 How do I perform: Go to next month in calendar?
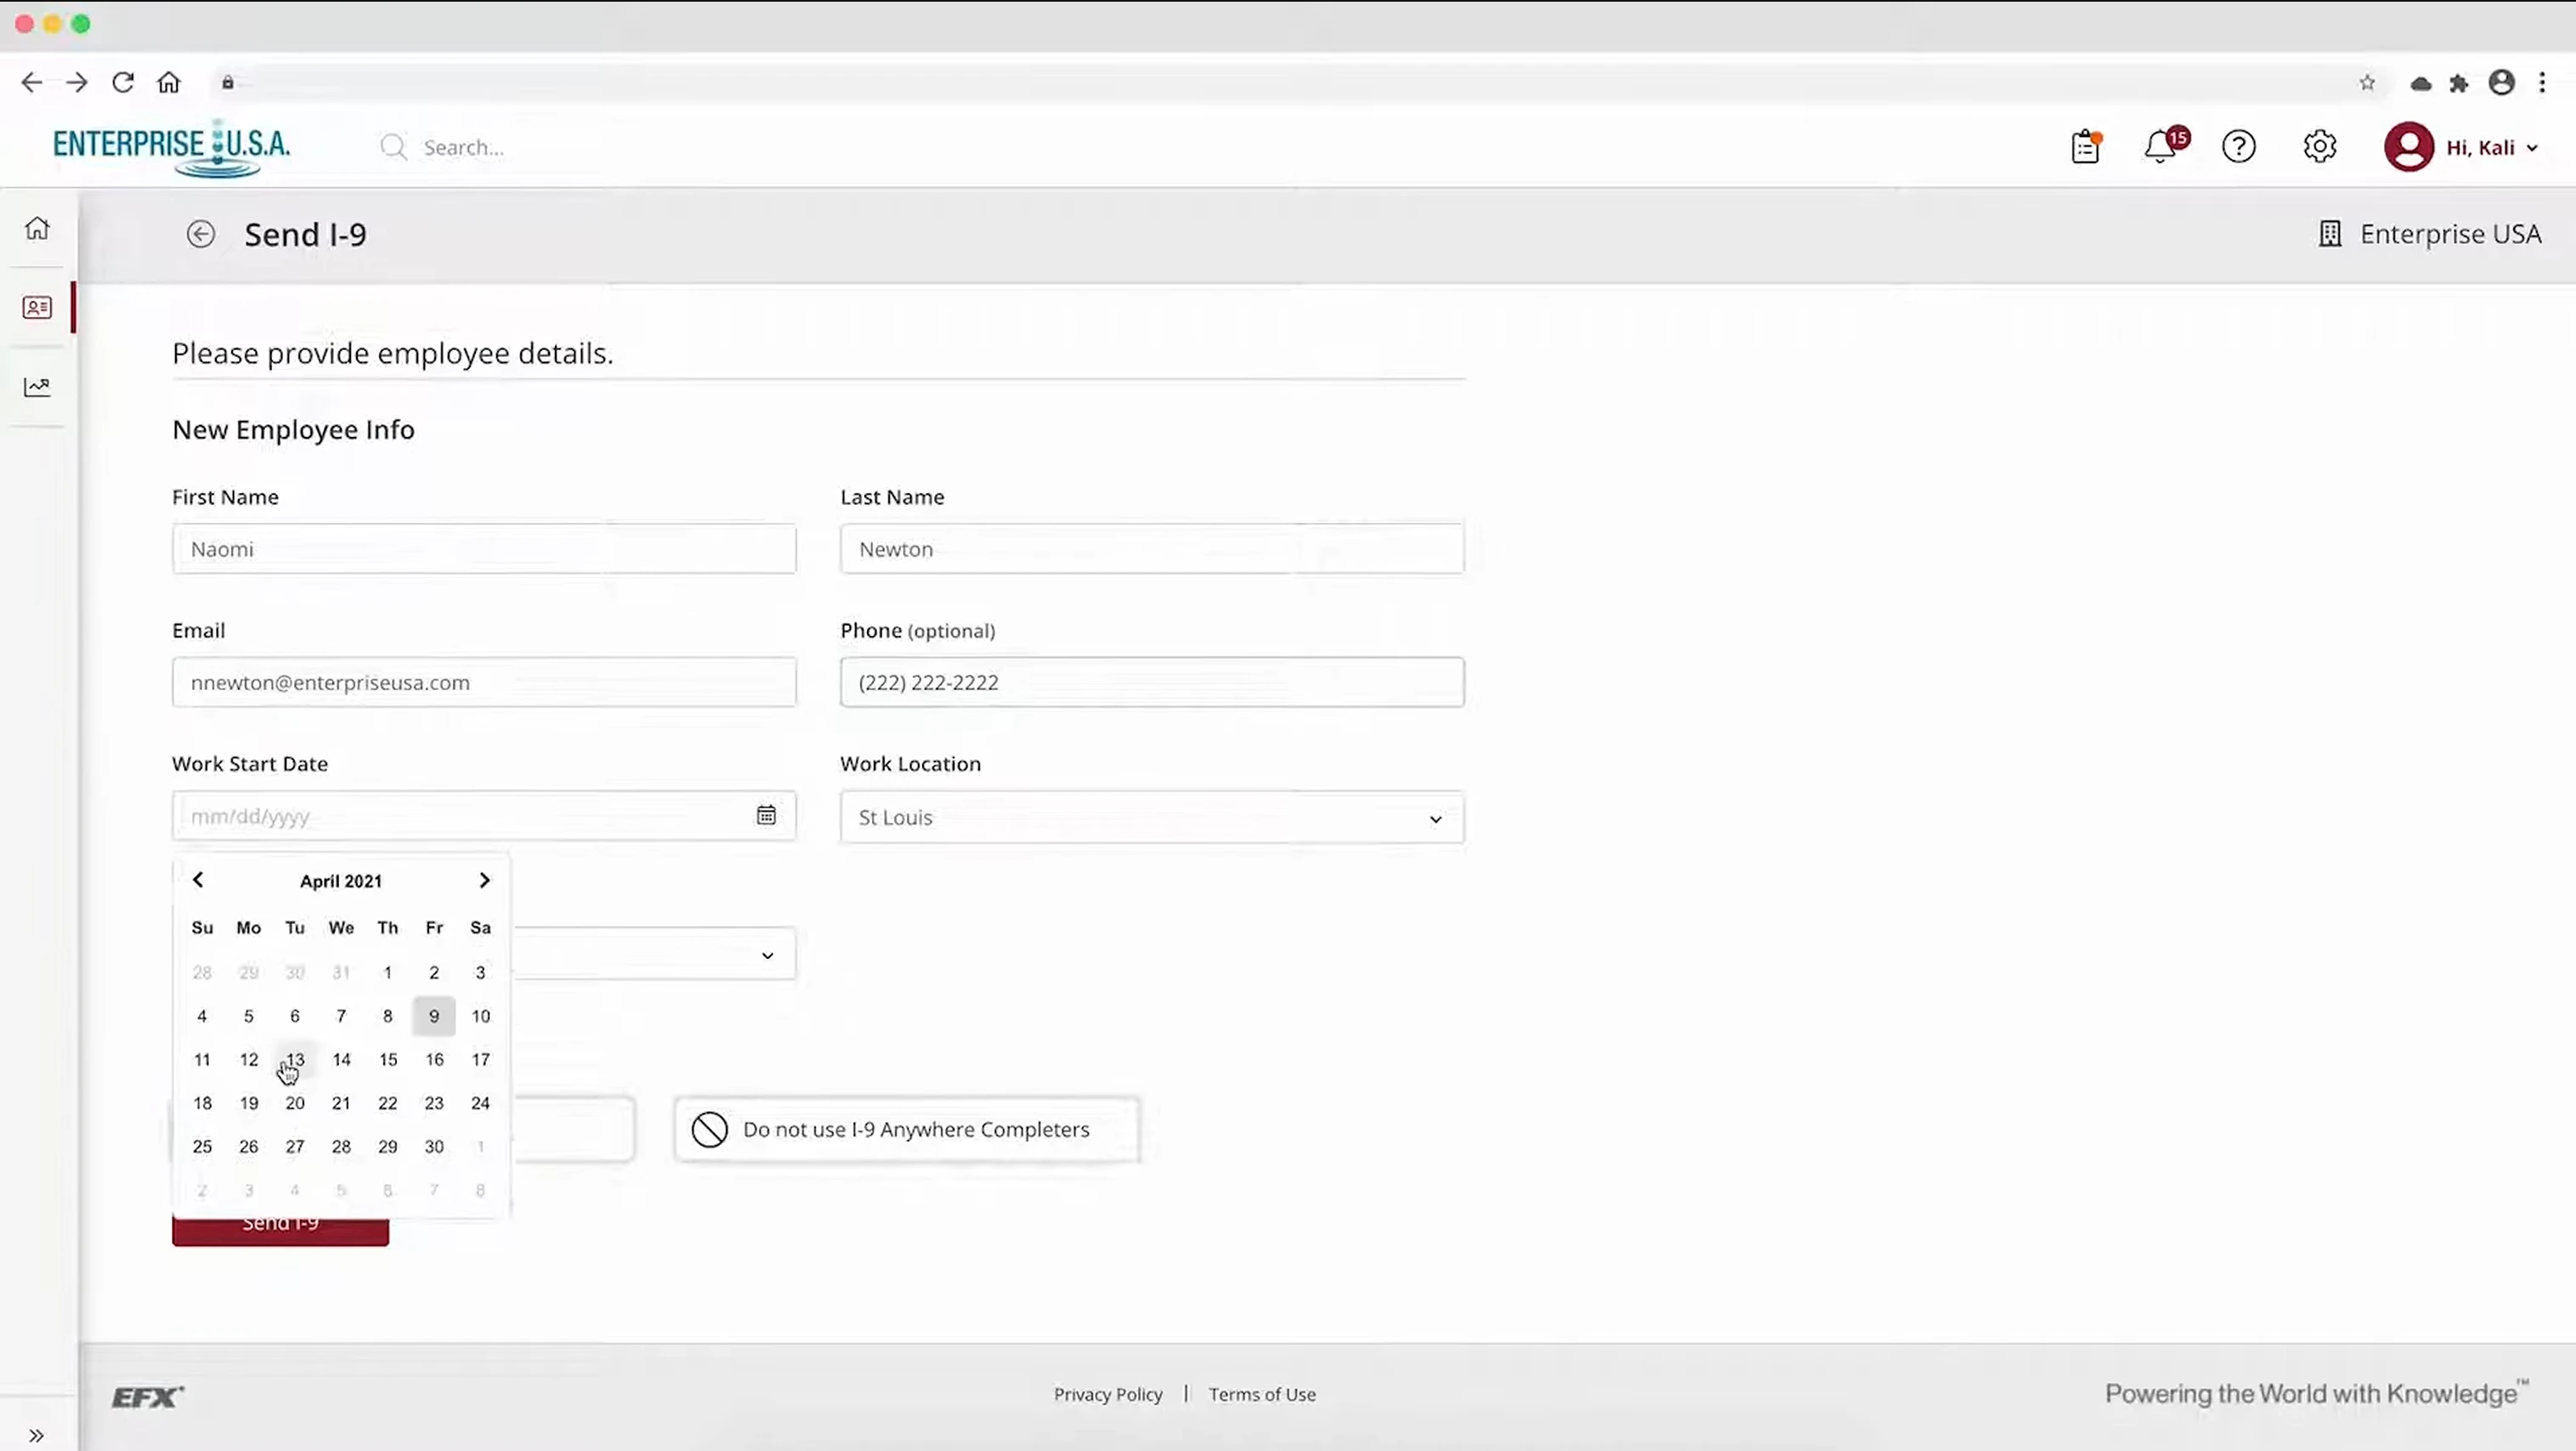(484, 880)
